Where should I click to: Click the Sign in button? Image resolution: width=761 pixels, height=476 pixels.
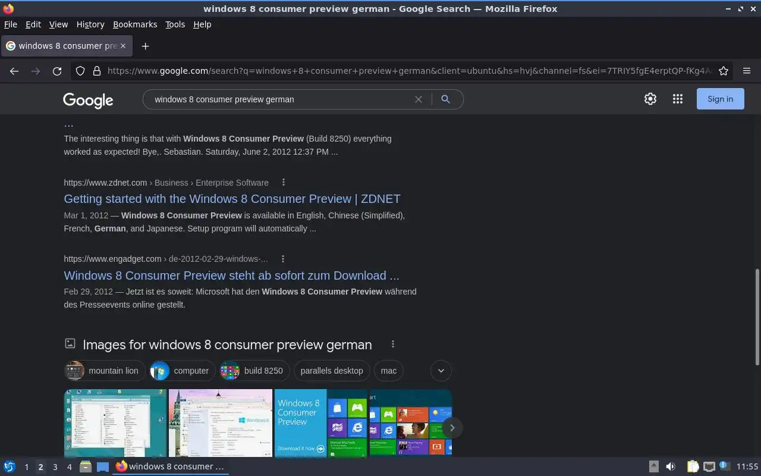[720, 99]
